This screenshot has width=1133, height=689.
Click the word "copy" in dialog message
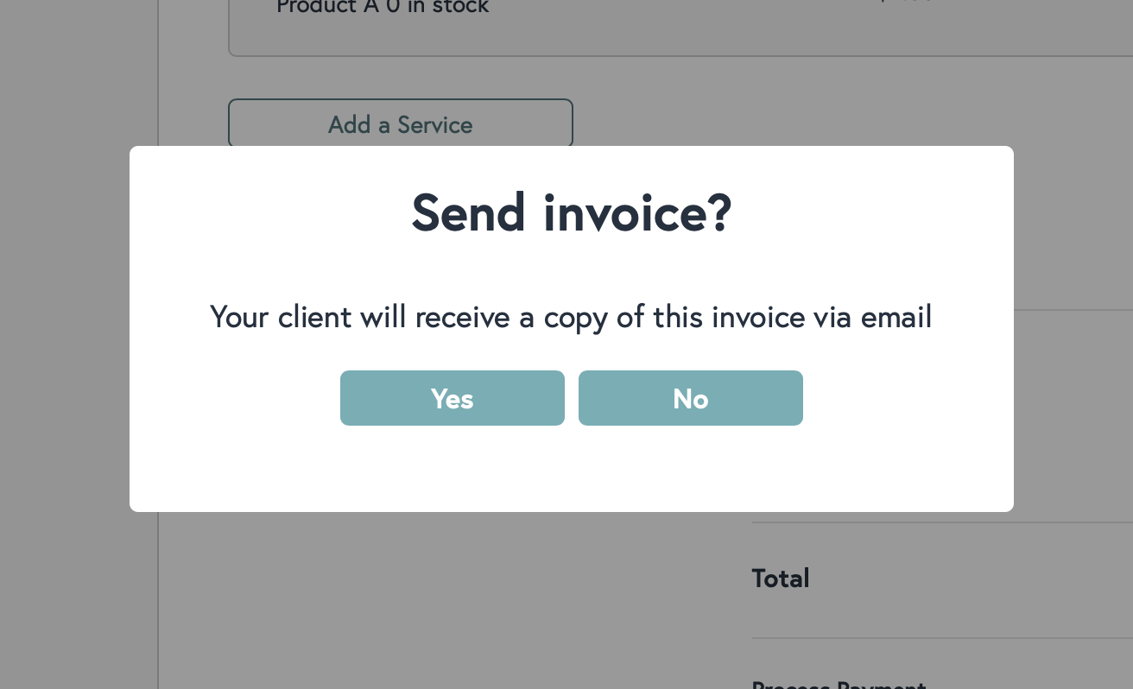[576, 319]
